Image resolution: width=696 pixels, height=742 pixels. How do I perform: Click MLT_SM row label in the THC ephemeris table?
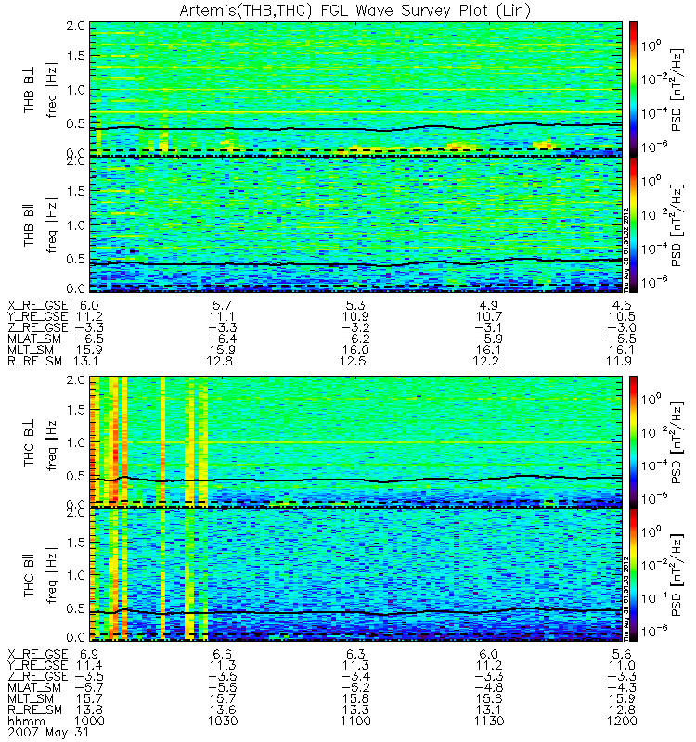31,698
